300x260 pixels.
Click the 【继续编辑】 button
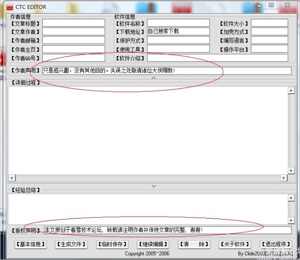[x=153, y=244]
